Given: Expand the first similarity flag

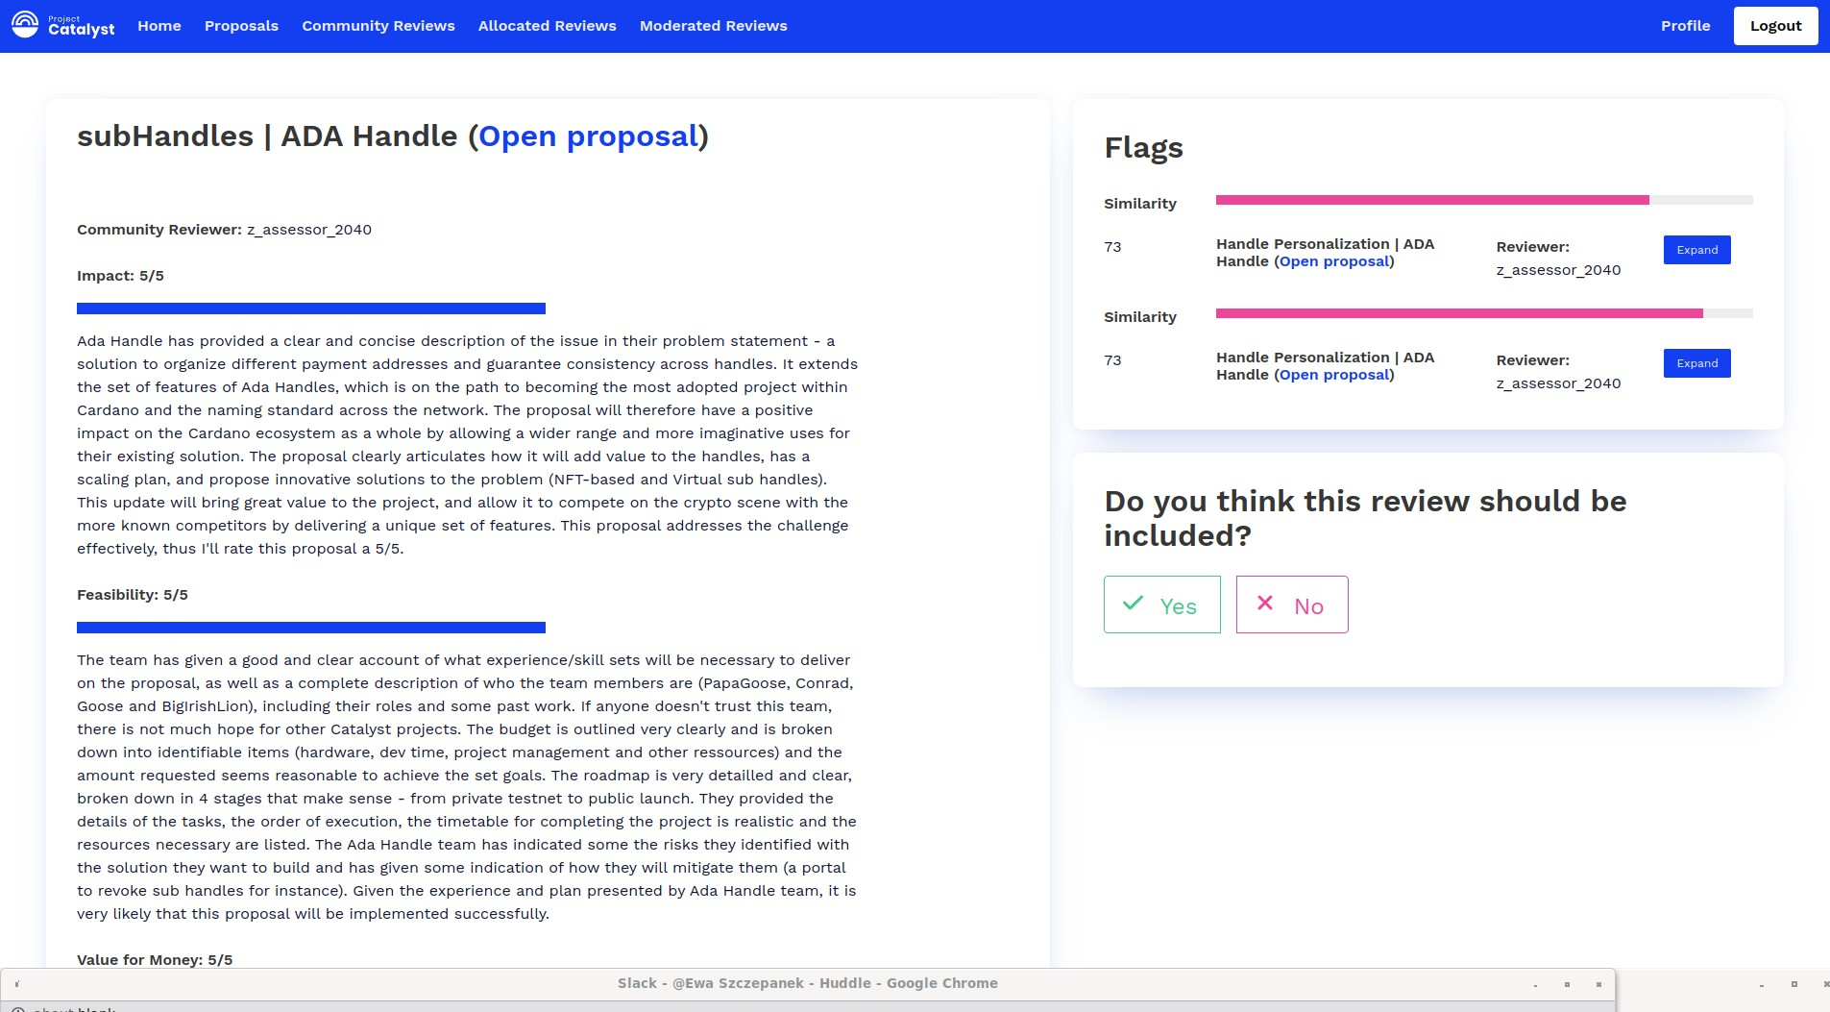Looking at the screenshot, I should coord(1696,250).
